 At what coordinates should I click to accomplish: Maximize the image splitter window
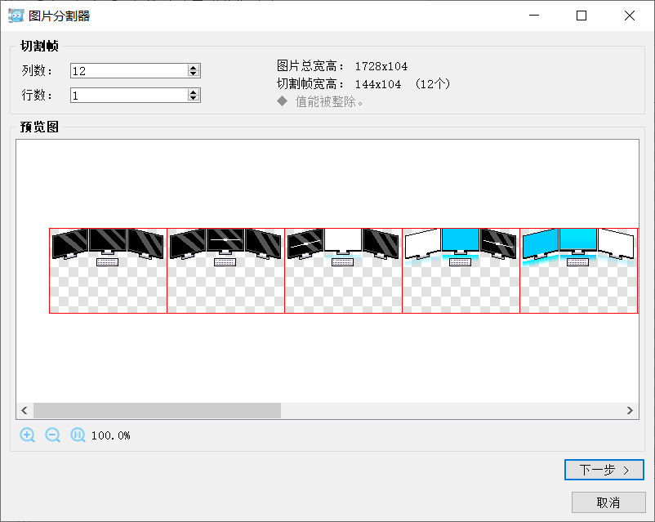pos(581,16)
